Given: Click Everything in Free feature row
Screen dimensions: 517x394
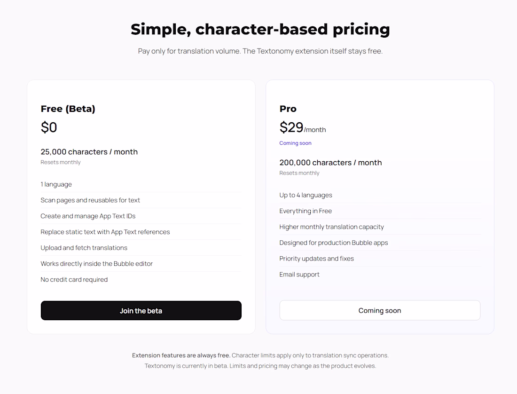Looking at the screenshot, I should 305,211.
